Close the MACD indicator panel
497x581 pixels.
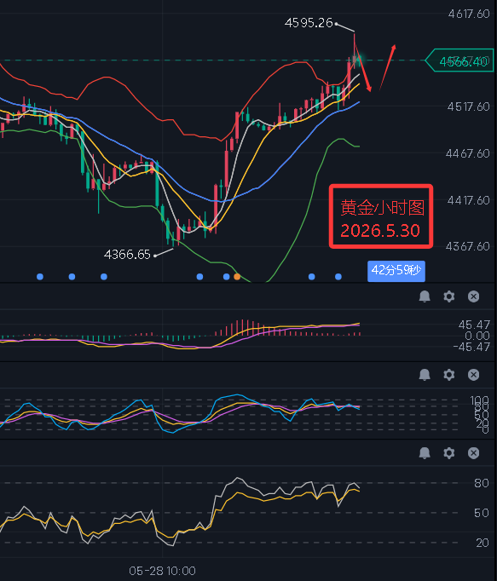pos(474,296)
